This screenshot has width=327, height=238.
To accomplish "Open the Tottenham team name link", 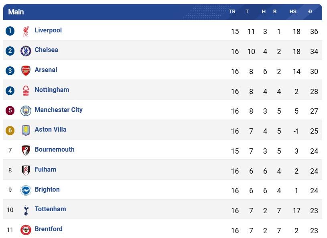I will [50, 209].
